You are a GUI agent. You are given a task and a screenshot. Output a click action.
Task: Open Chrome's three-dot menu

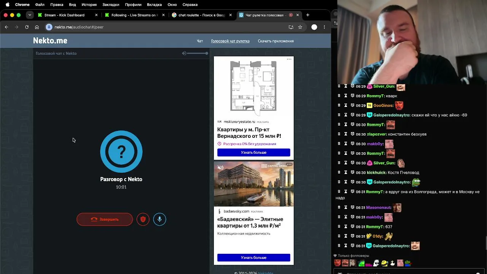pos(324,27)
